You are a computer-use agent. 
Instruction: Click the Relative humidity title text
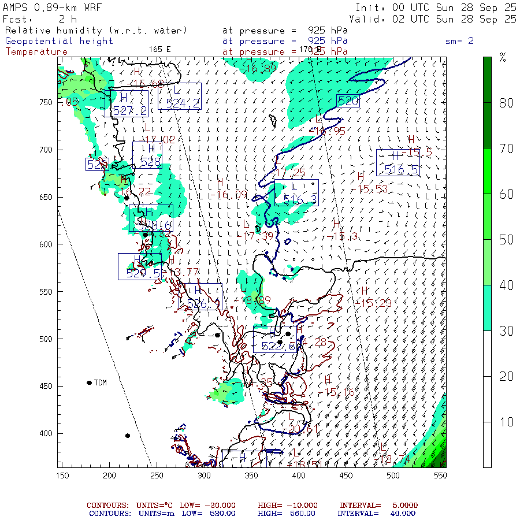[96, 31]
